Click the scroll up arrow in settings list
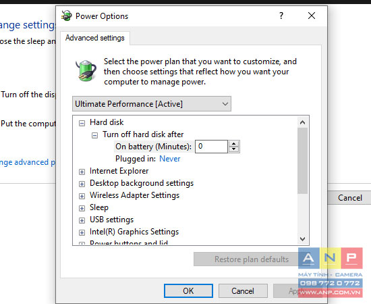 coord(302,122)
